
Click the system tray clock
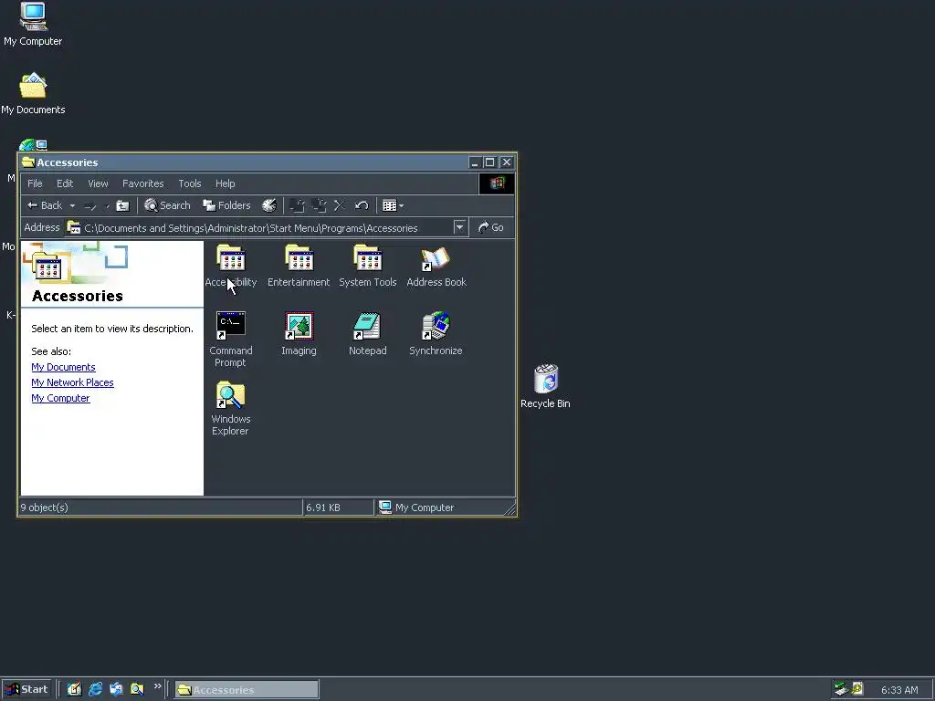point(899,690)
